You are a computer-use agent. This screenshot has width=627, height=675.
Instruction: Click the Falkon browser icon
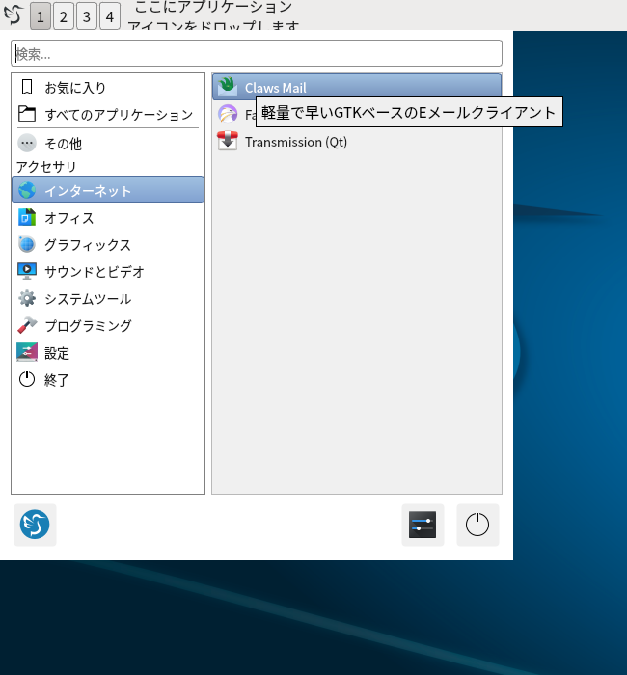(228, 114)
